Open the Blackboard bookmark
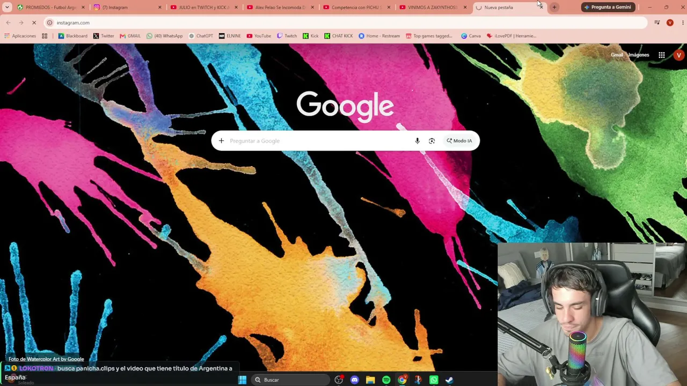The image size is (687, 386). coord(73,36)
